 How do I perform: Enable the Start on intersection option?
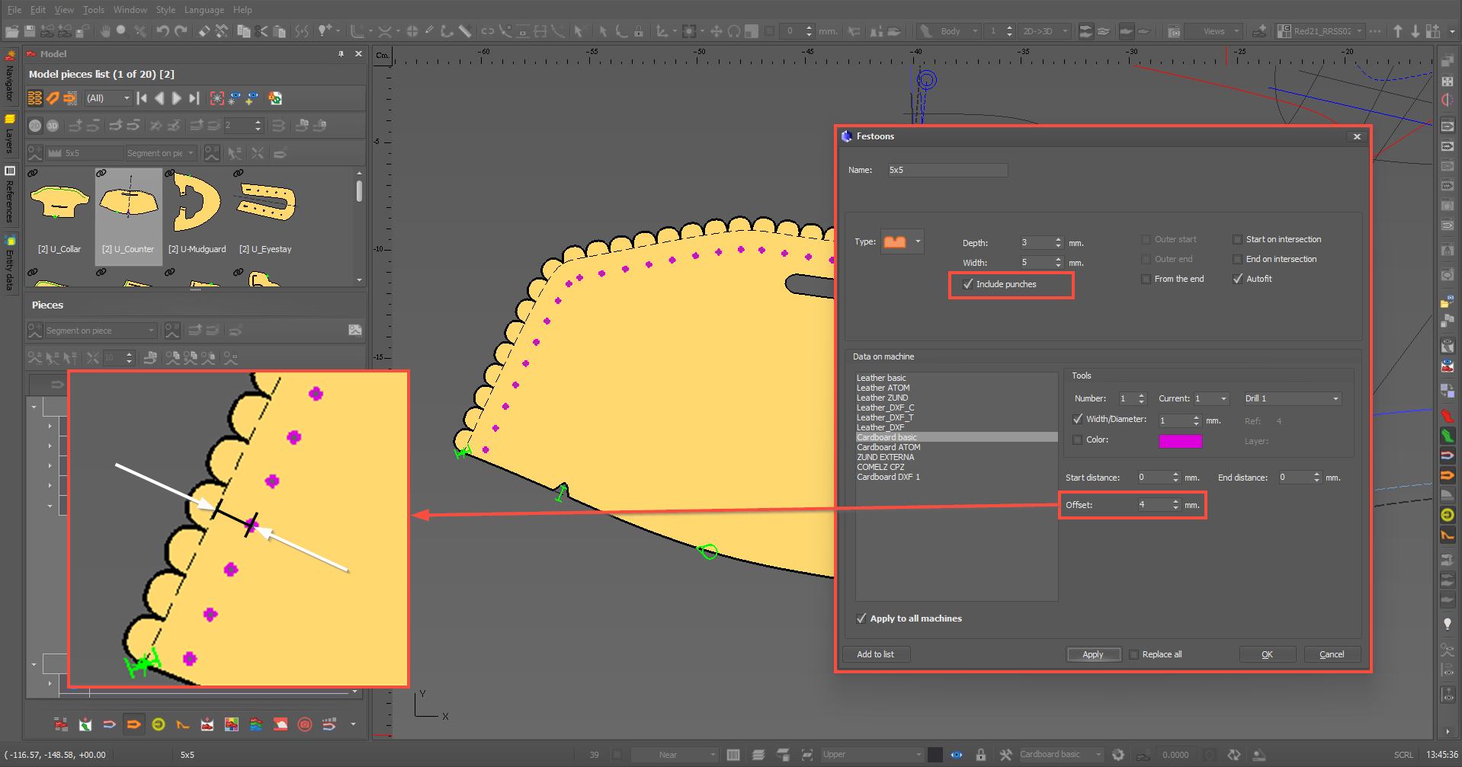1237,239
